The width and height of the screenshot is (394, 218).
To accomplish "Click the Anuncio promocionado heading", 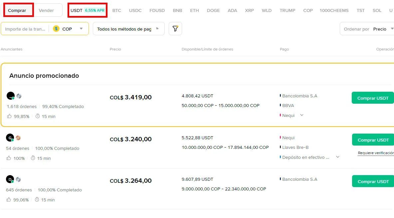I will click(x=44, y=75).
